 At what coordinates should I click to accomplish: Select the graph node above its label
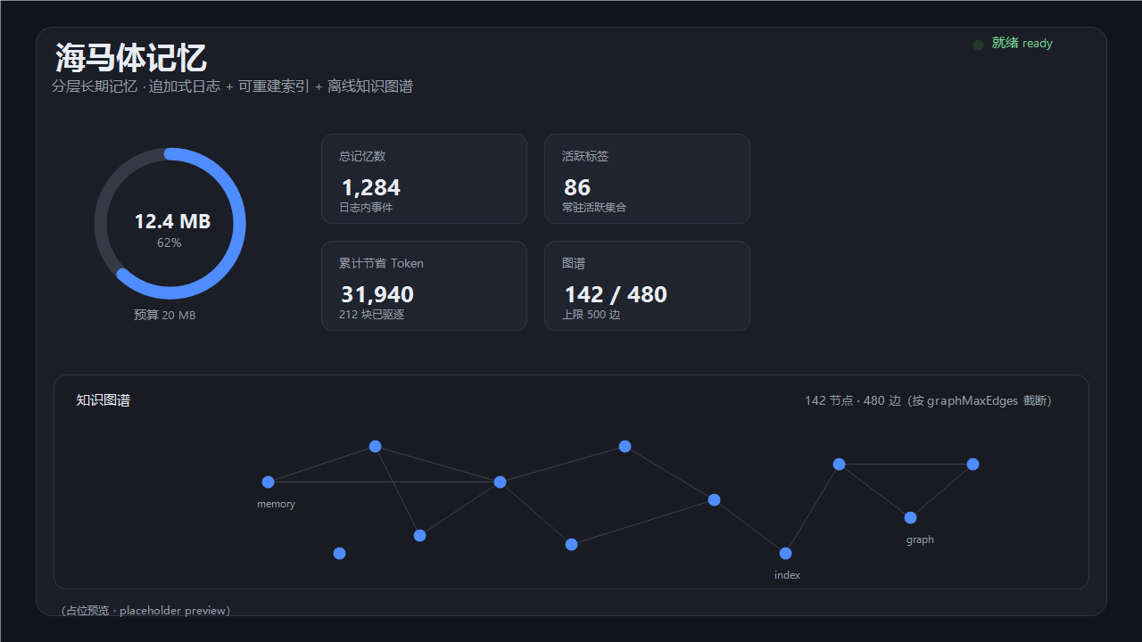[x=910, y=517]
